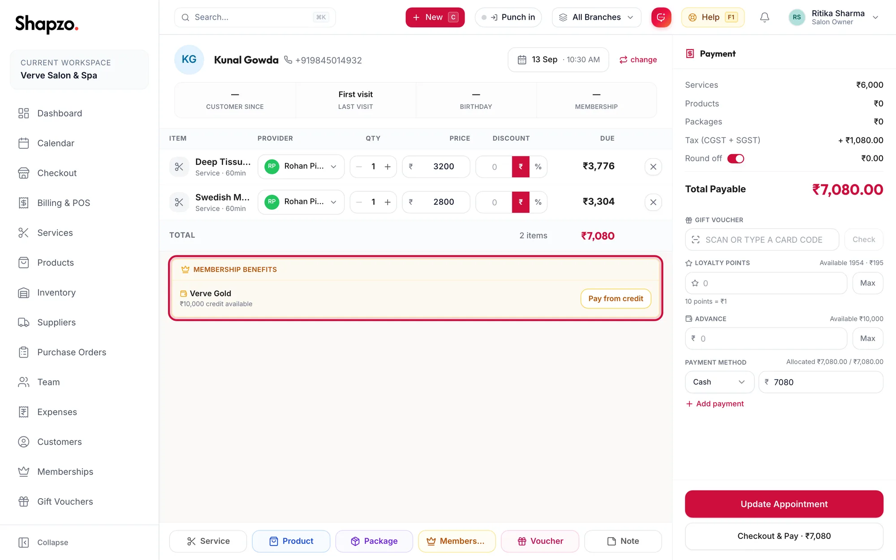896x560 pixels.
Task: Add a Service item
Action: 208,541
